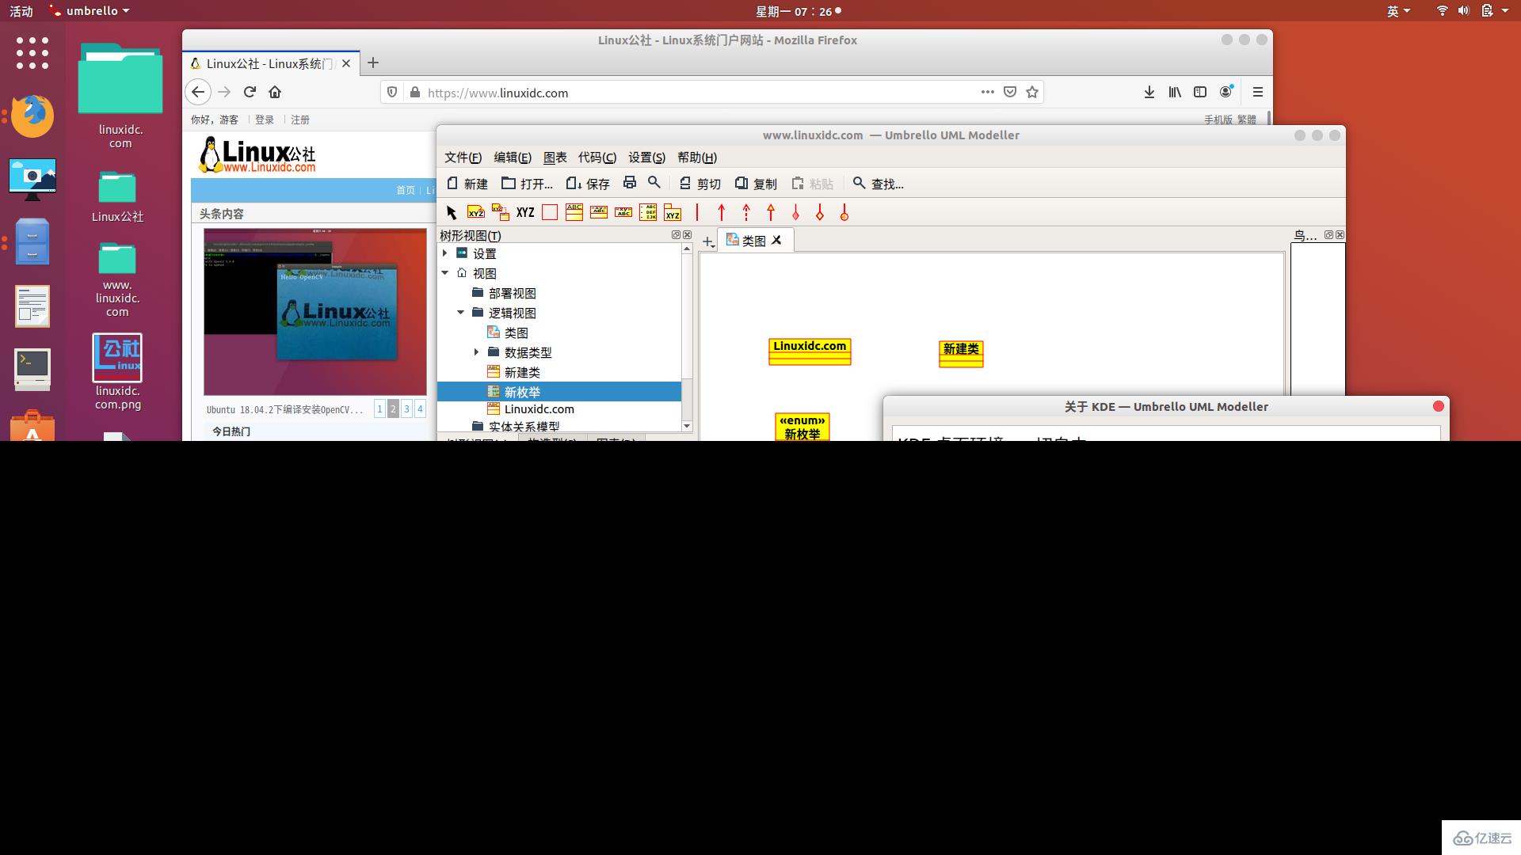Open the 设置(S) menu

point(646,158)
